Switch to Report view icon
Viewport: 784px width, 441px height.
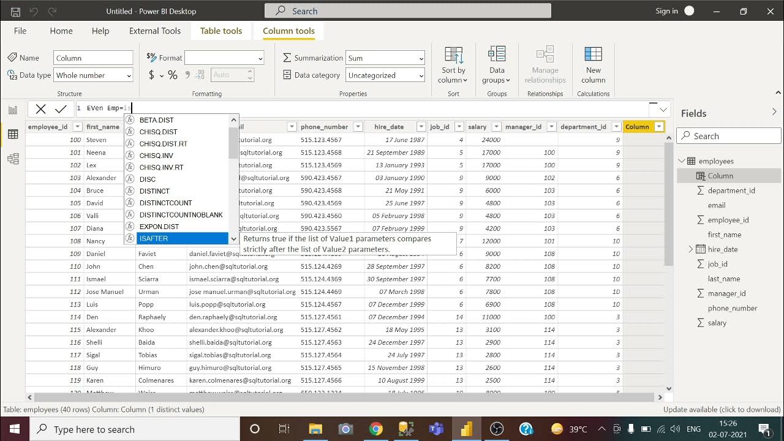(13, 110)
